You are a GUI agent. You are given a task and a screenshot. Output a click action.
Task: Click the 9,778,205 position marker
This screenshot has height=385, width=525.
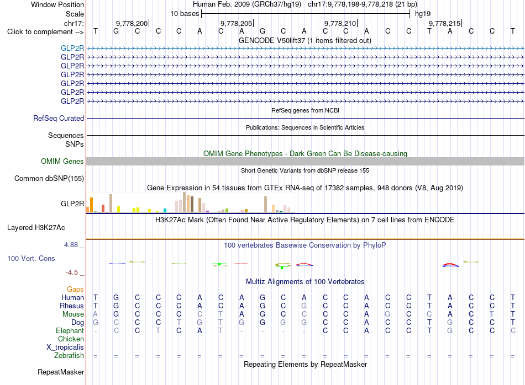237,23
